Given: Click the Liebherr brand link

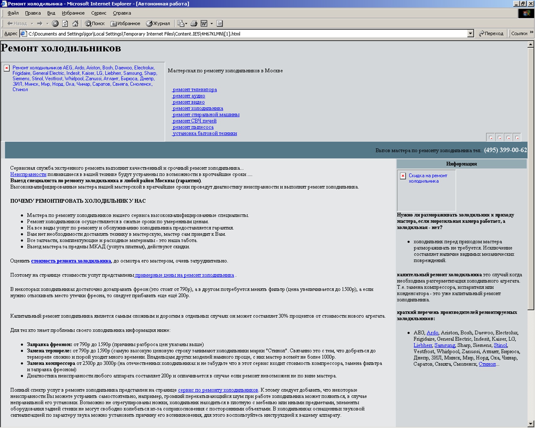Looking at the screenshot, I should tap(423, 345).
